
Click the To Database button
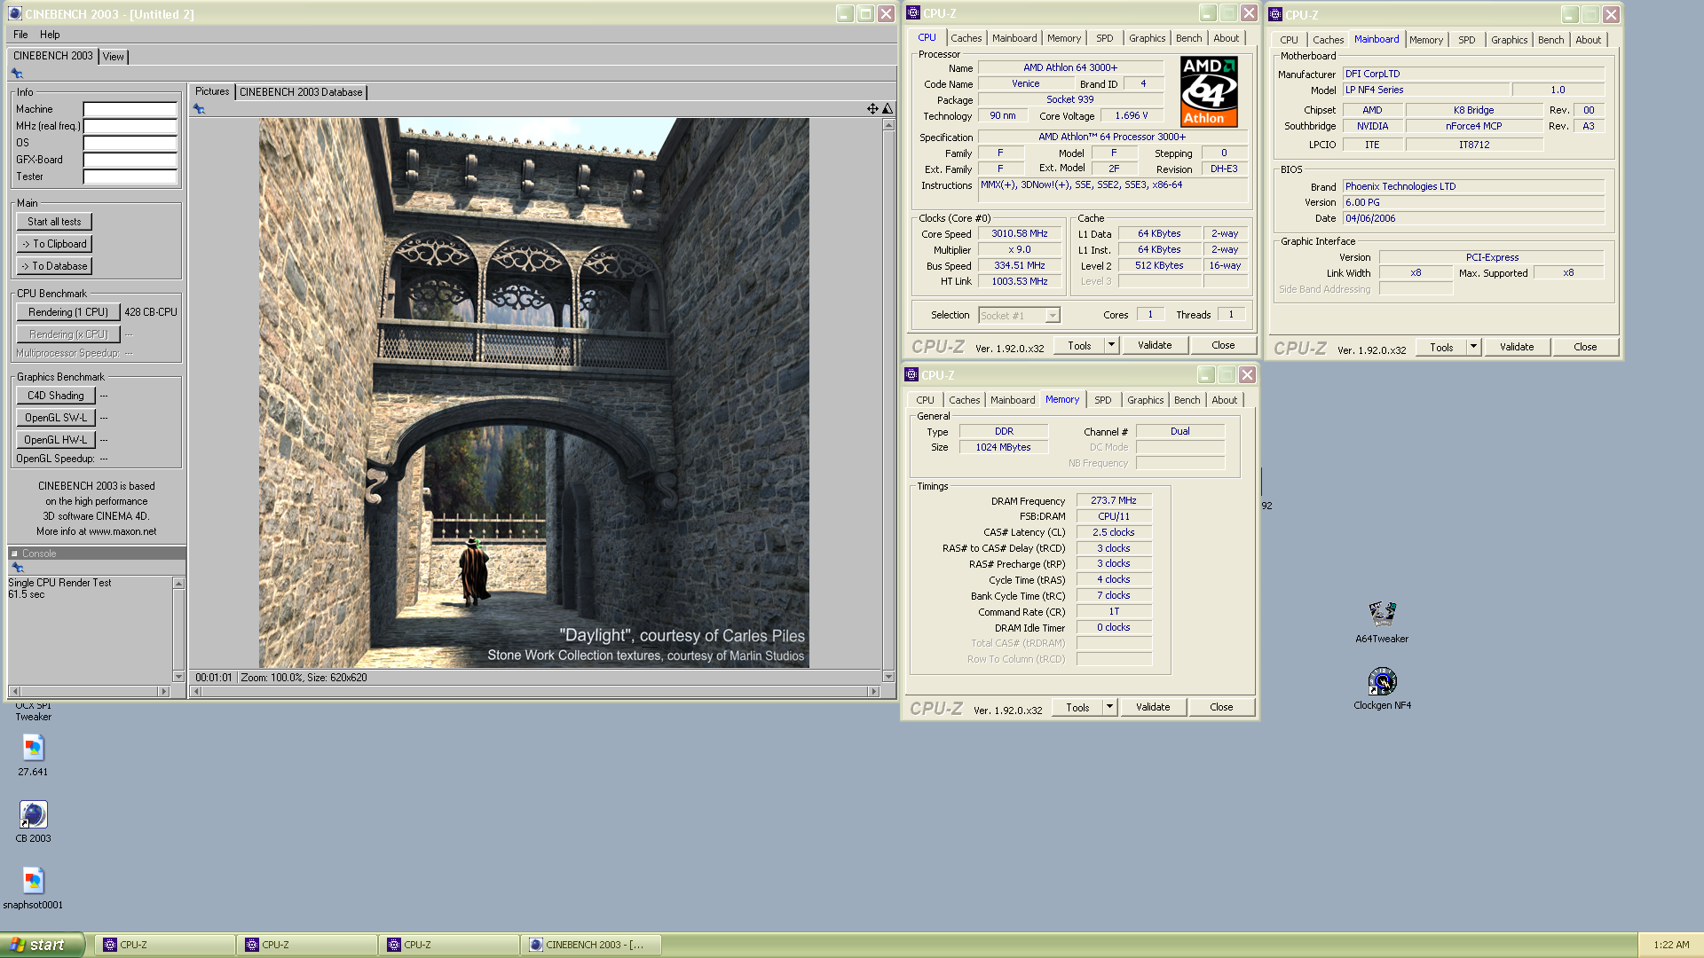(54, 266)
